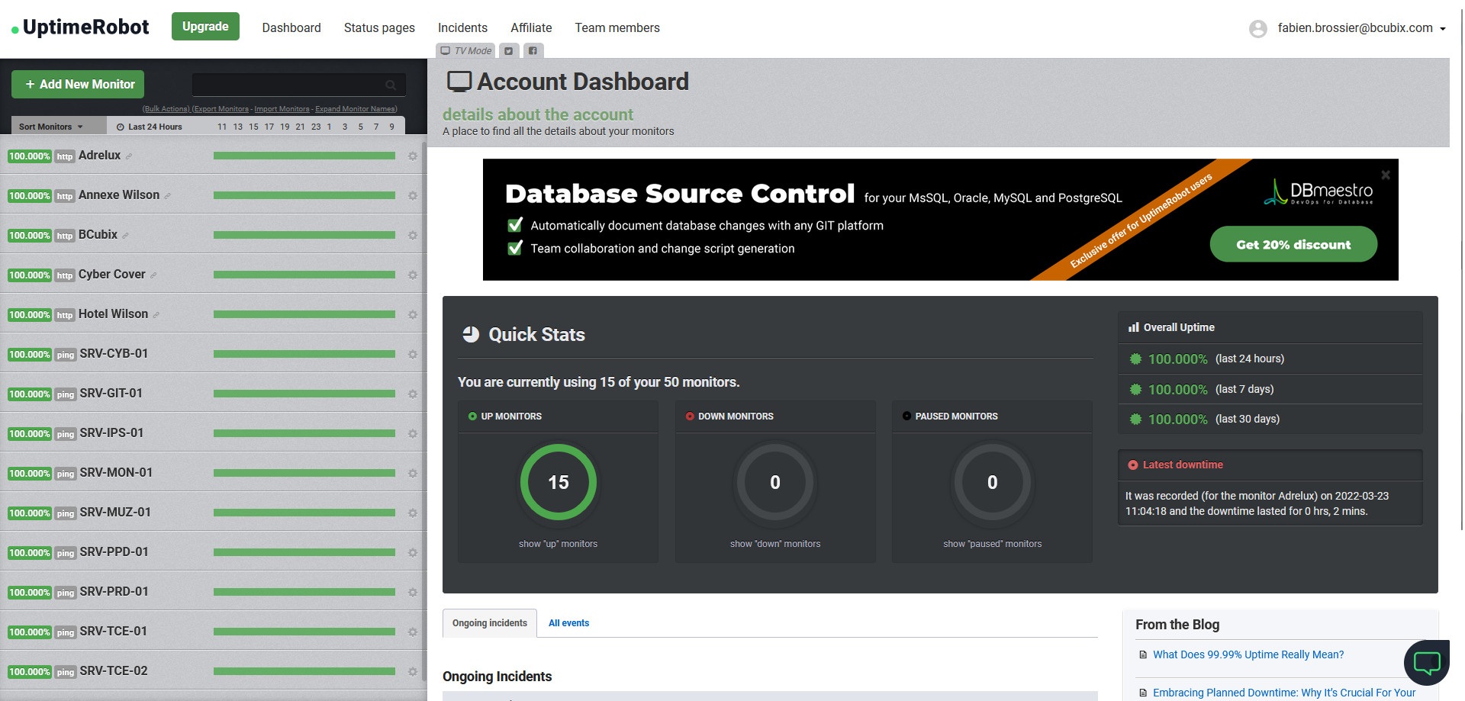
Task: Click show "paused" monitors link
Action: tap(992, 544)
